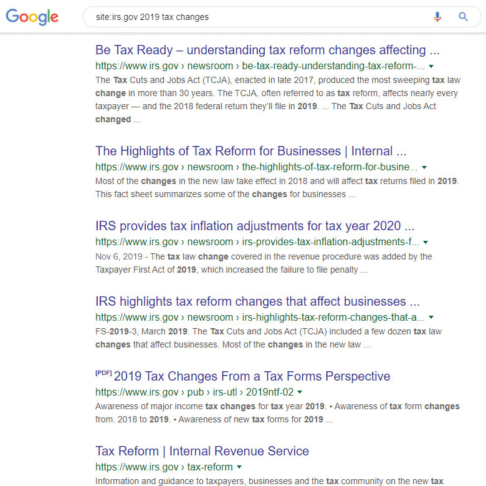486x486 pixels.
Task: Click snippet 'Most of the changes in the new law take effect'
Action: [x=277, y=187]
